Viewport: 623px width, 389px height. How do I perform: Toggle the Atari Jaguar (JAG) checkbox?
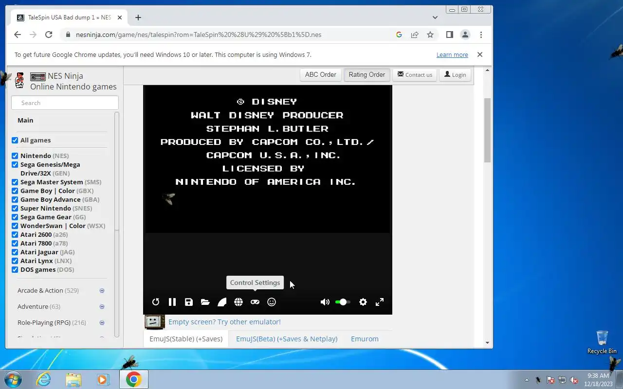click(15, 252)
